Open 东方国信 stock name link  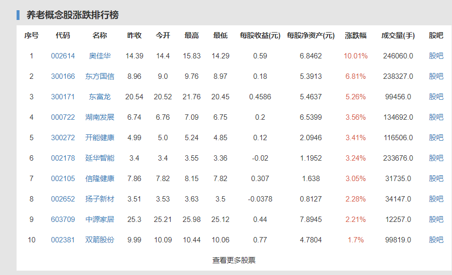[x=100, y=76]
